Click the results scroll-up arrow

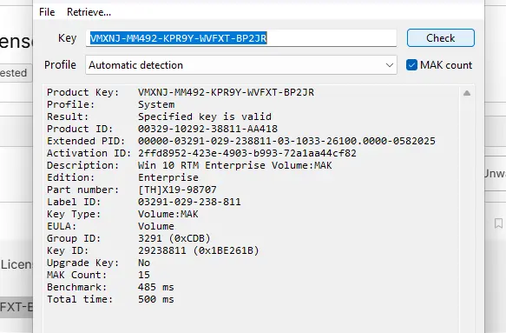coord(467,93)
